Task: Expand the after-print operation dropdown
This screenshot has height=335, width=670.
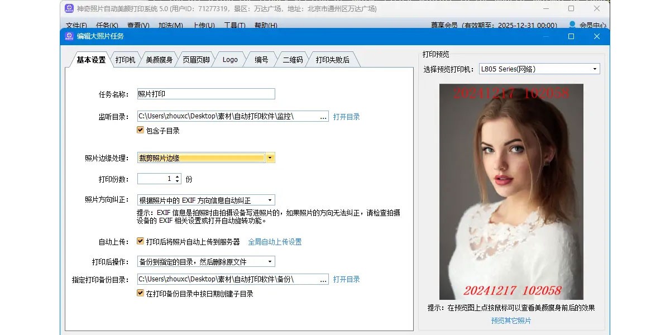Action: (270, 261)
